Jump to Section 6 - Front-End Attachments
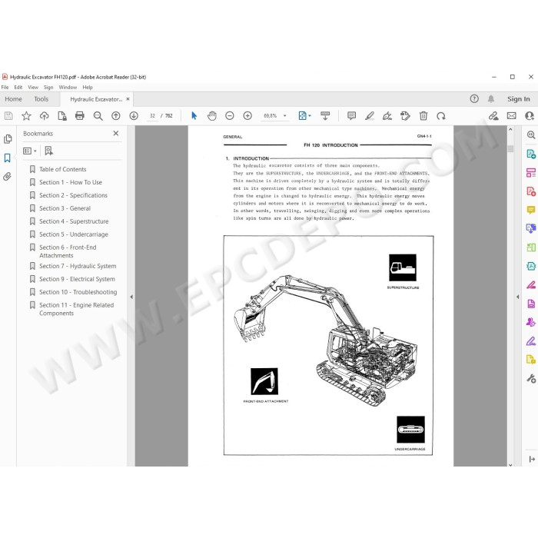538x538 pixels. (68, 251)
